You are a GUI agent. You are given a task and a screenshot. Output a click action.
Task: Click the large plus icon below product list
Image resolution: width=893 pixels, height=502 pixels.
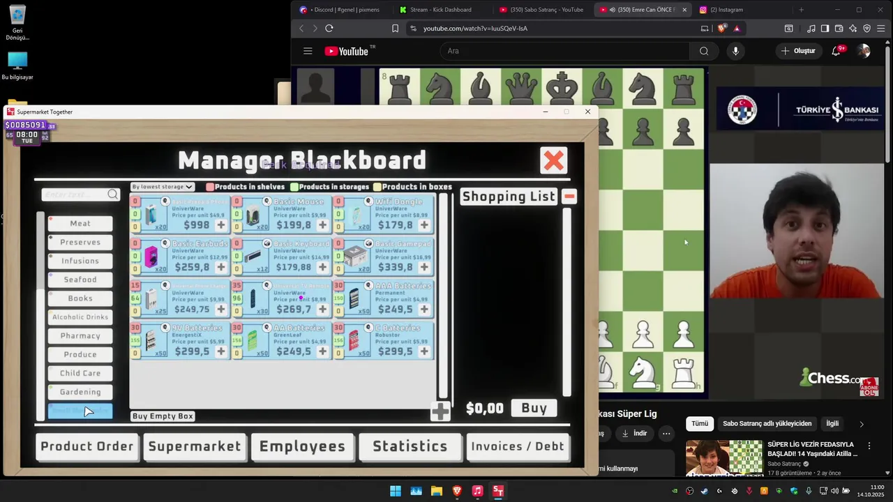pos(440,412)
